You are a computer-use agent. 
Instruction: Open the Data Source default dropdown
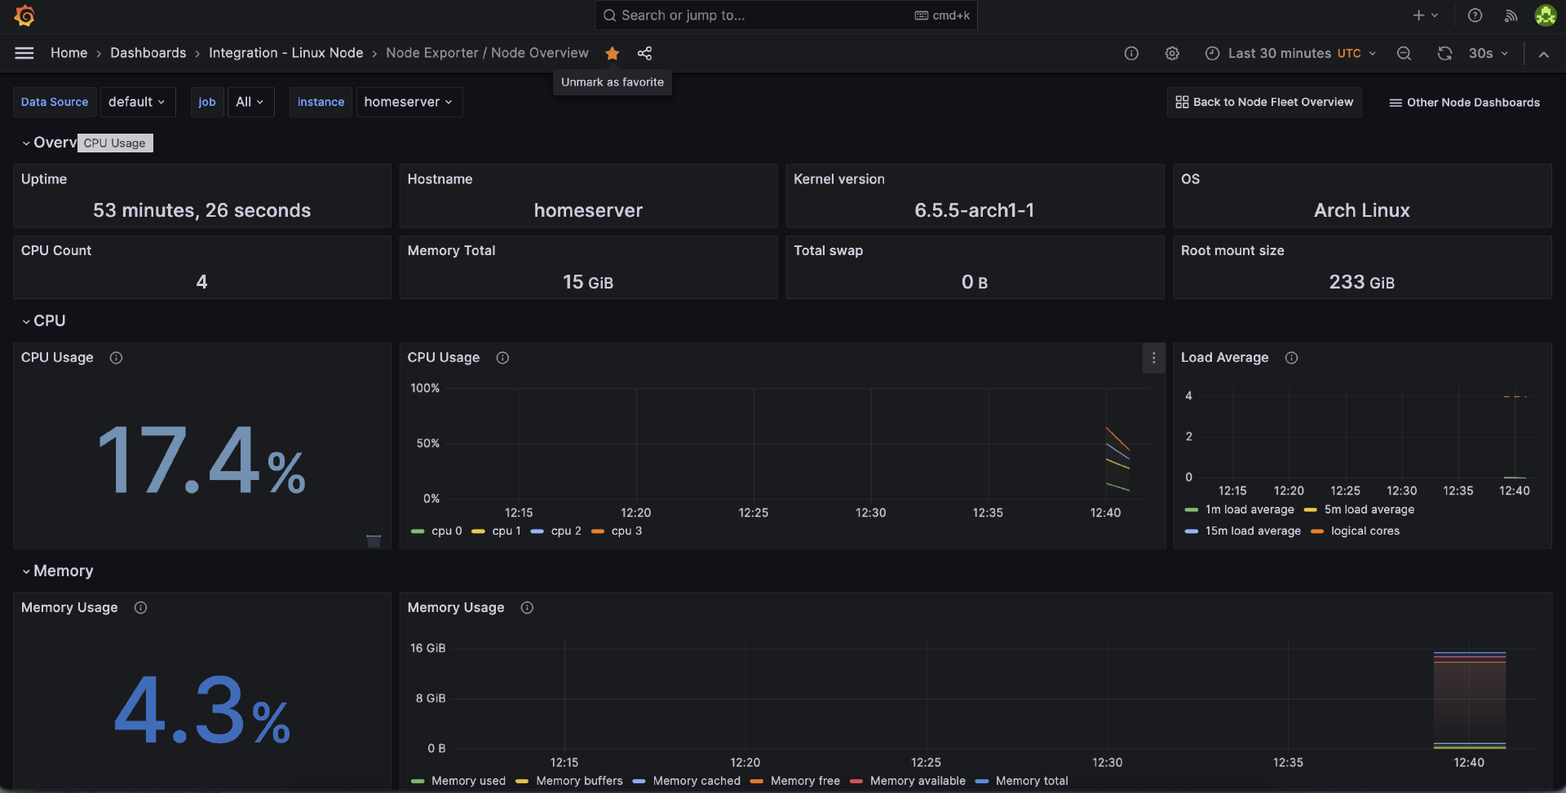(137, 102)
